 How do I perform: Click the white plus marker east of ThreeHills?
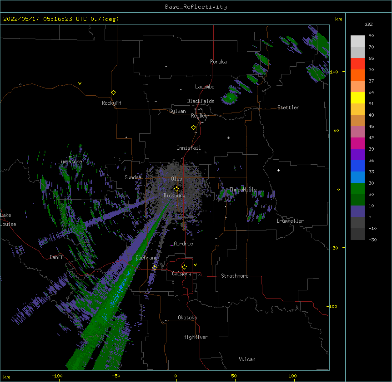[278, 170]
